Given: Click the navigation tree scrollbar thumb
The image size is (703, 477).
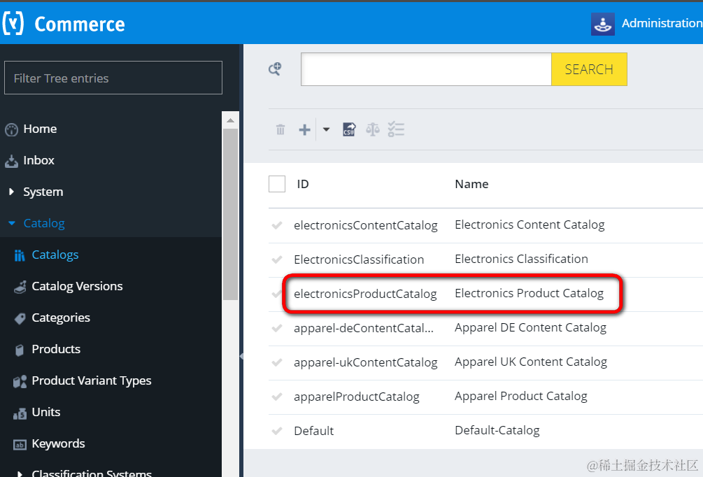Looking at the screenshot, I should [230, 214].
